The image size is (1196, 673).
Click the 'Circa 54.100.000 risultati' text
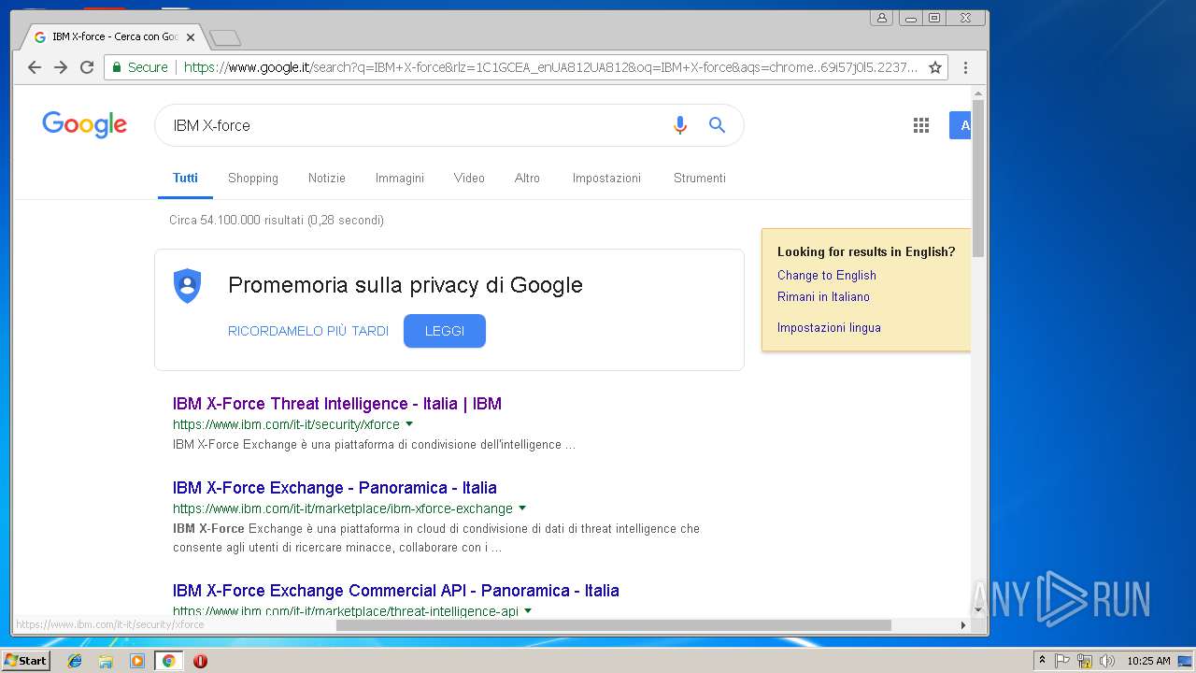pyautogui.click(x=277, y=221)
